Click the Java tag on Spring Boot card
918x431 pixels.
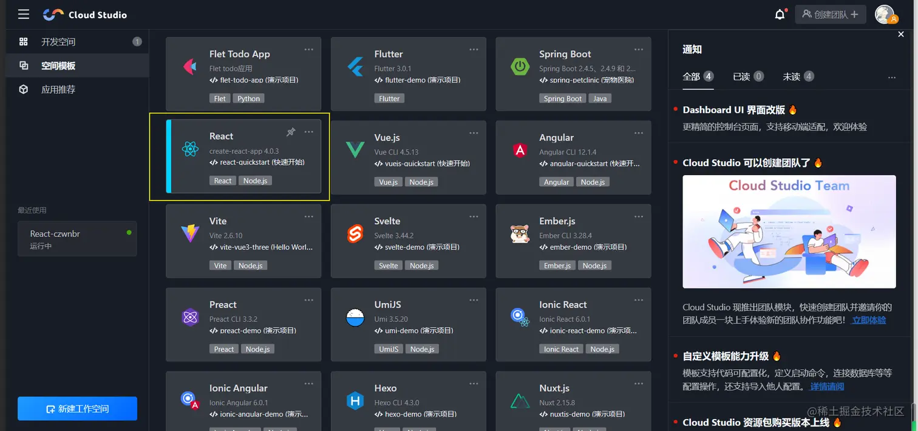[x=600, y=99]
